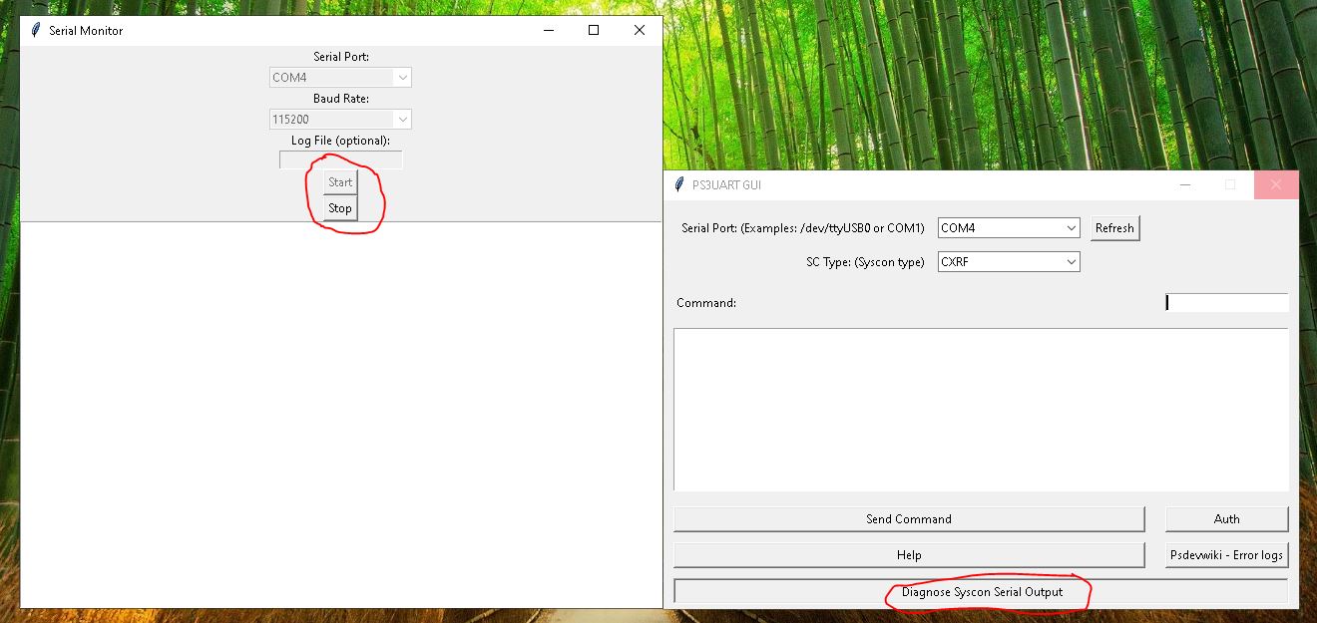This screenshot has width=1317, height=623.
Task: Click the Serial Monitor output text area
Action: pyautogui.click(x=341, y=415)
